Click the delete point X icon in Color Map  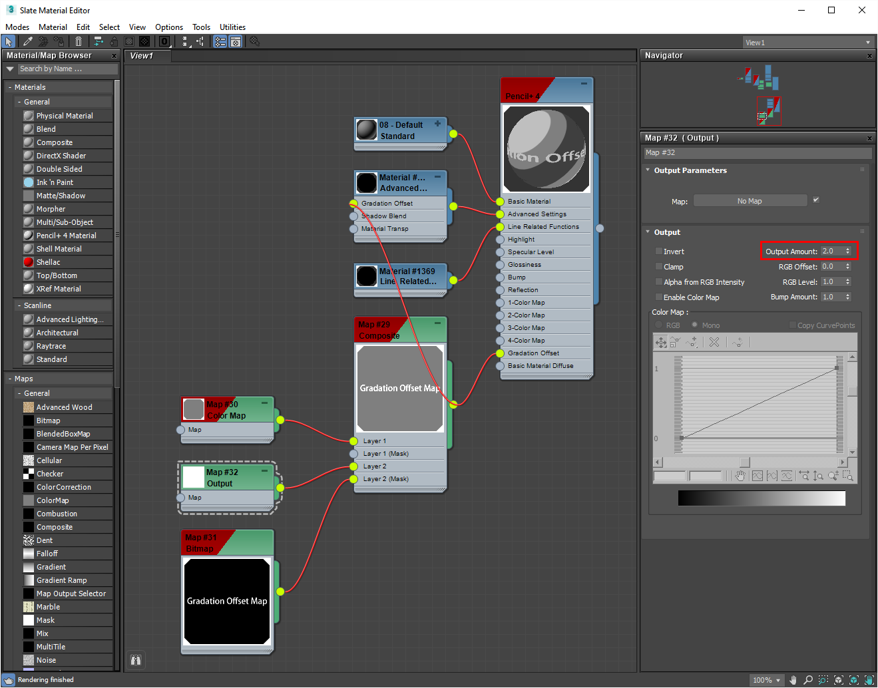[x=714, y=342]
